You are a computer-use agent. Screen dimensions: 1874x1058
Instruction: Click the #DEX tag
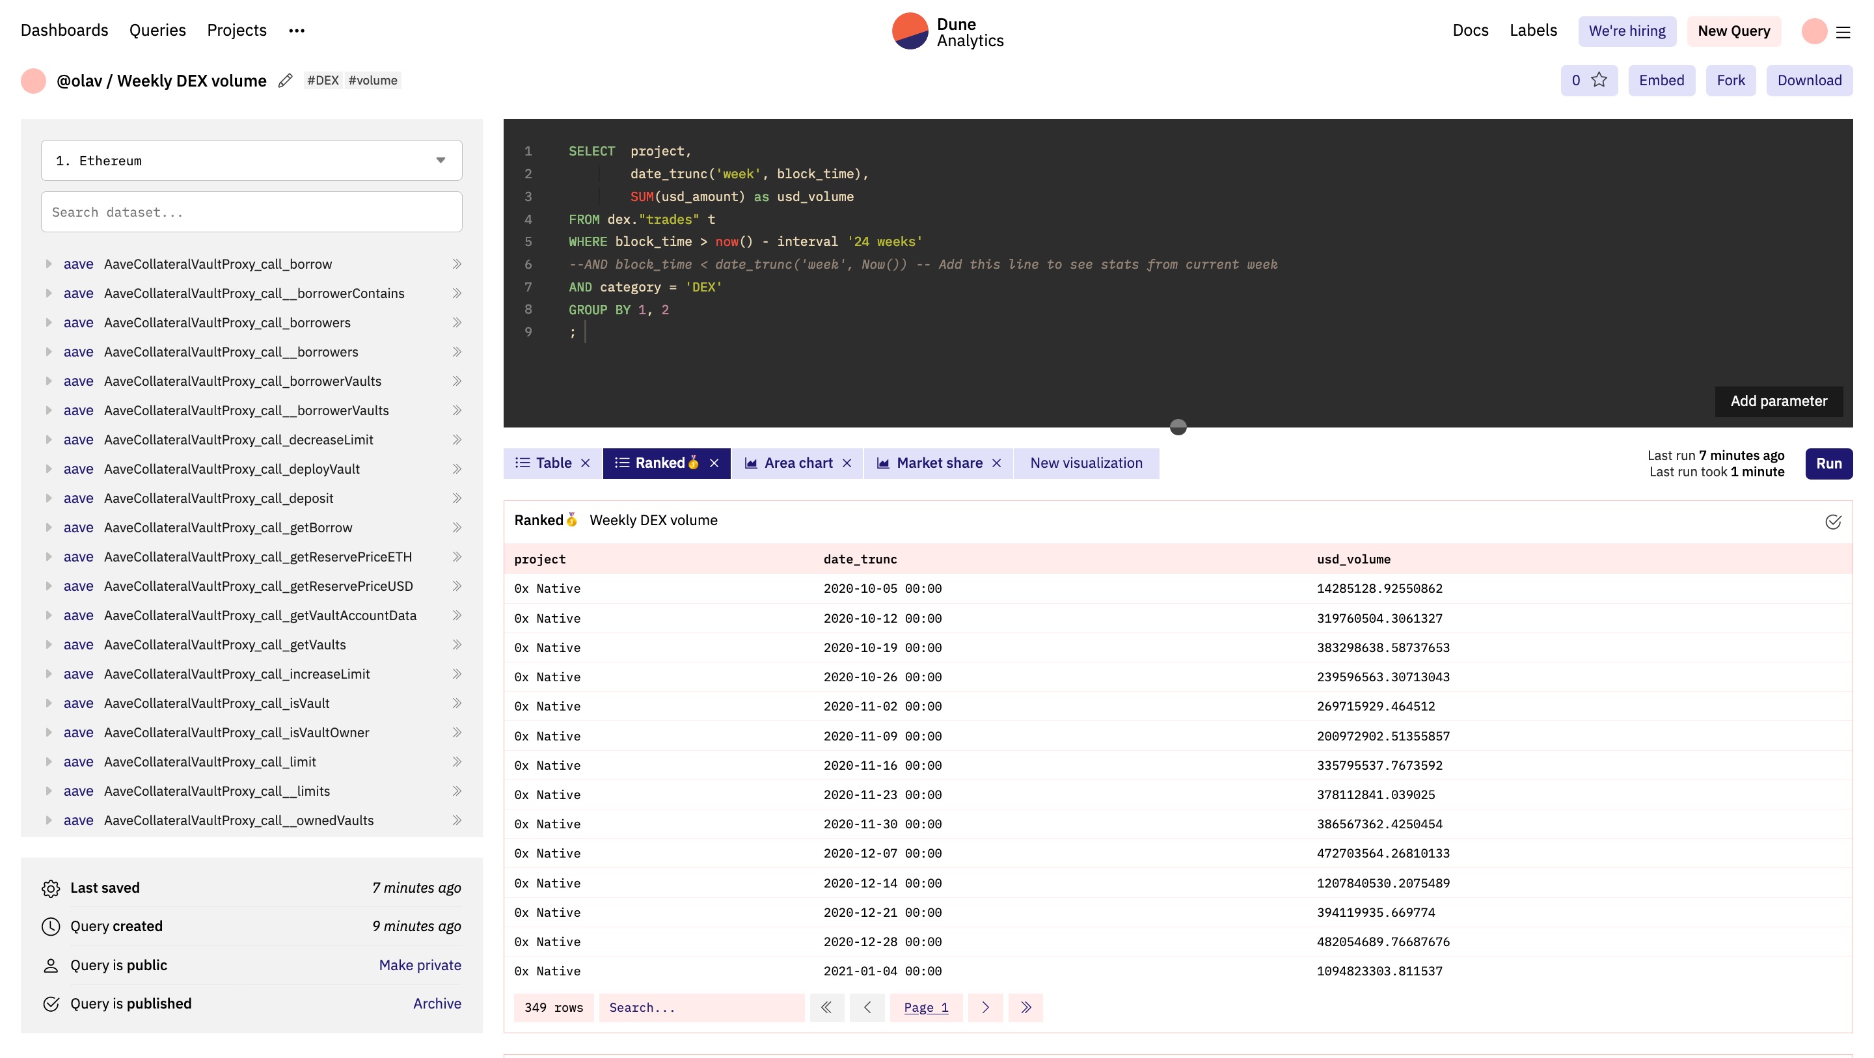pos(323,80)
